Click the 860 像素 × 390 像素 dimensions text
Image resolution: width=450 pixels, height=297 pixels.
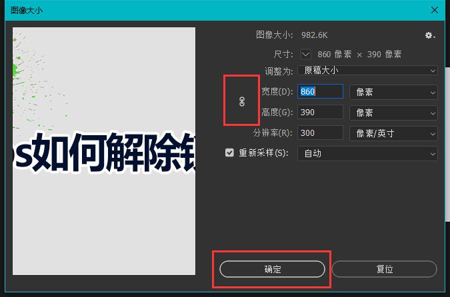point(359,54)
